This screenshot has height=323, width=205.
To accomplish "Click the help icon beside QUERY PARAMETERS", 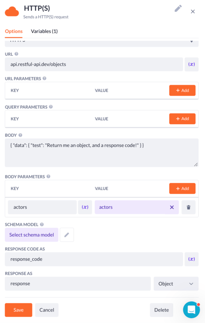I will click(x=51, y=107).
